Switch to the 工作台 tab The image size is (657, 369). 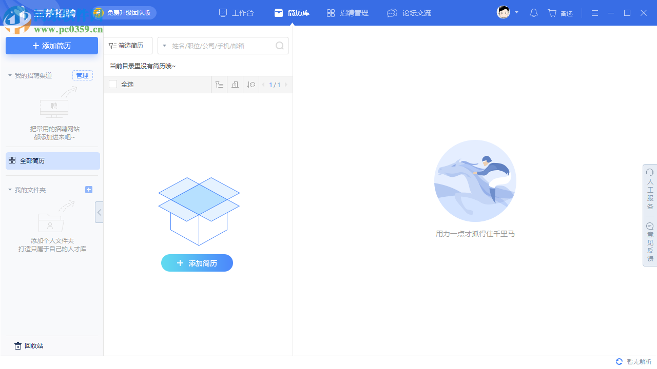237,13
